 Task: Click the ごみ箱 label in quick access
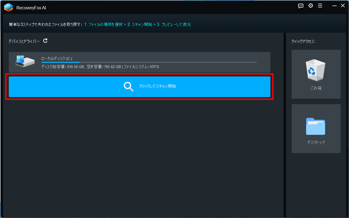(316, 88)
